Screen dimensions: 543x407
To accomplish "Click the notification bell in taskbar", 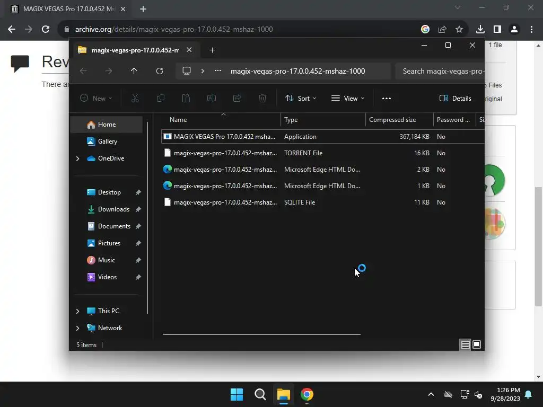I will (x=529, y=394).
